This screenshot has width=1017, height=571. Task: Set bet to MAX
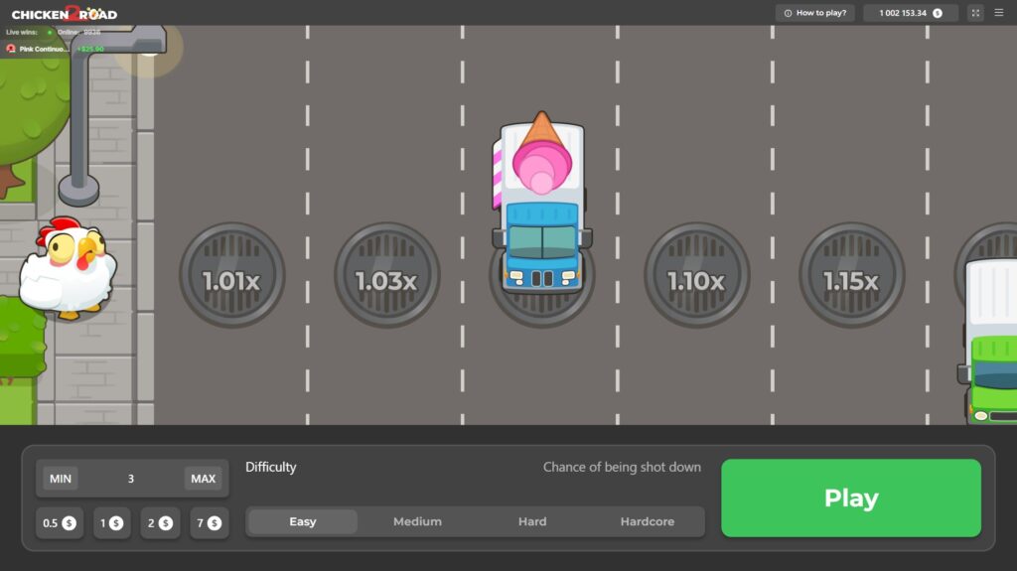pyautogui.click(x=203, y=479)
